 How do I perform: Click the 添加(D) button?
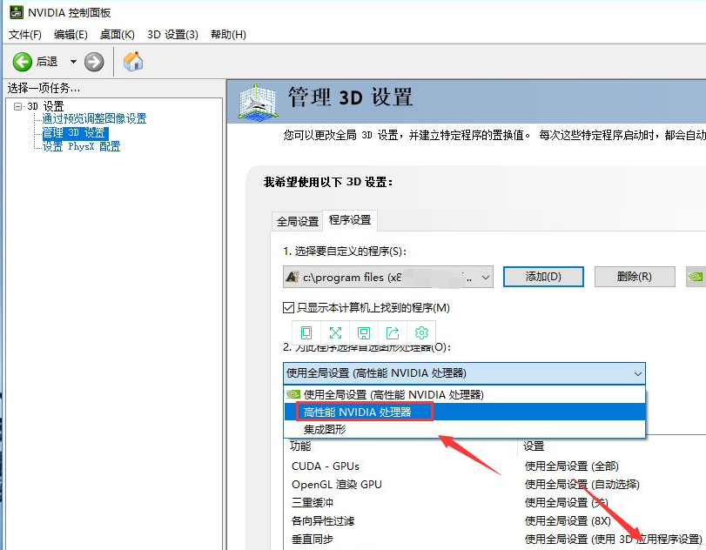(x=543, y=277)
